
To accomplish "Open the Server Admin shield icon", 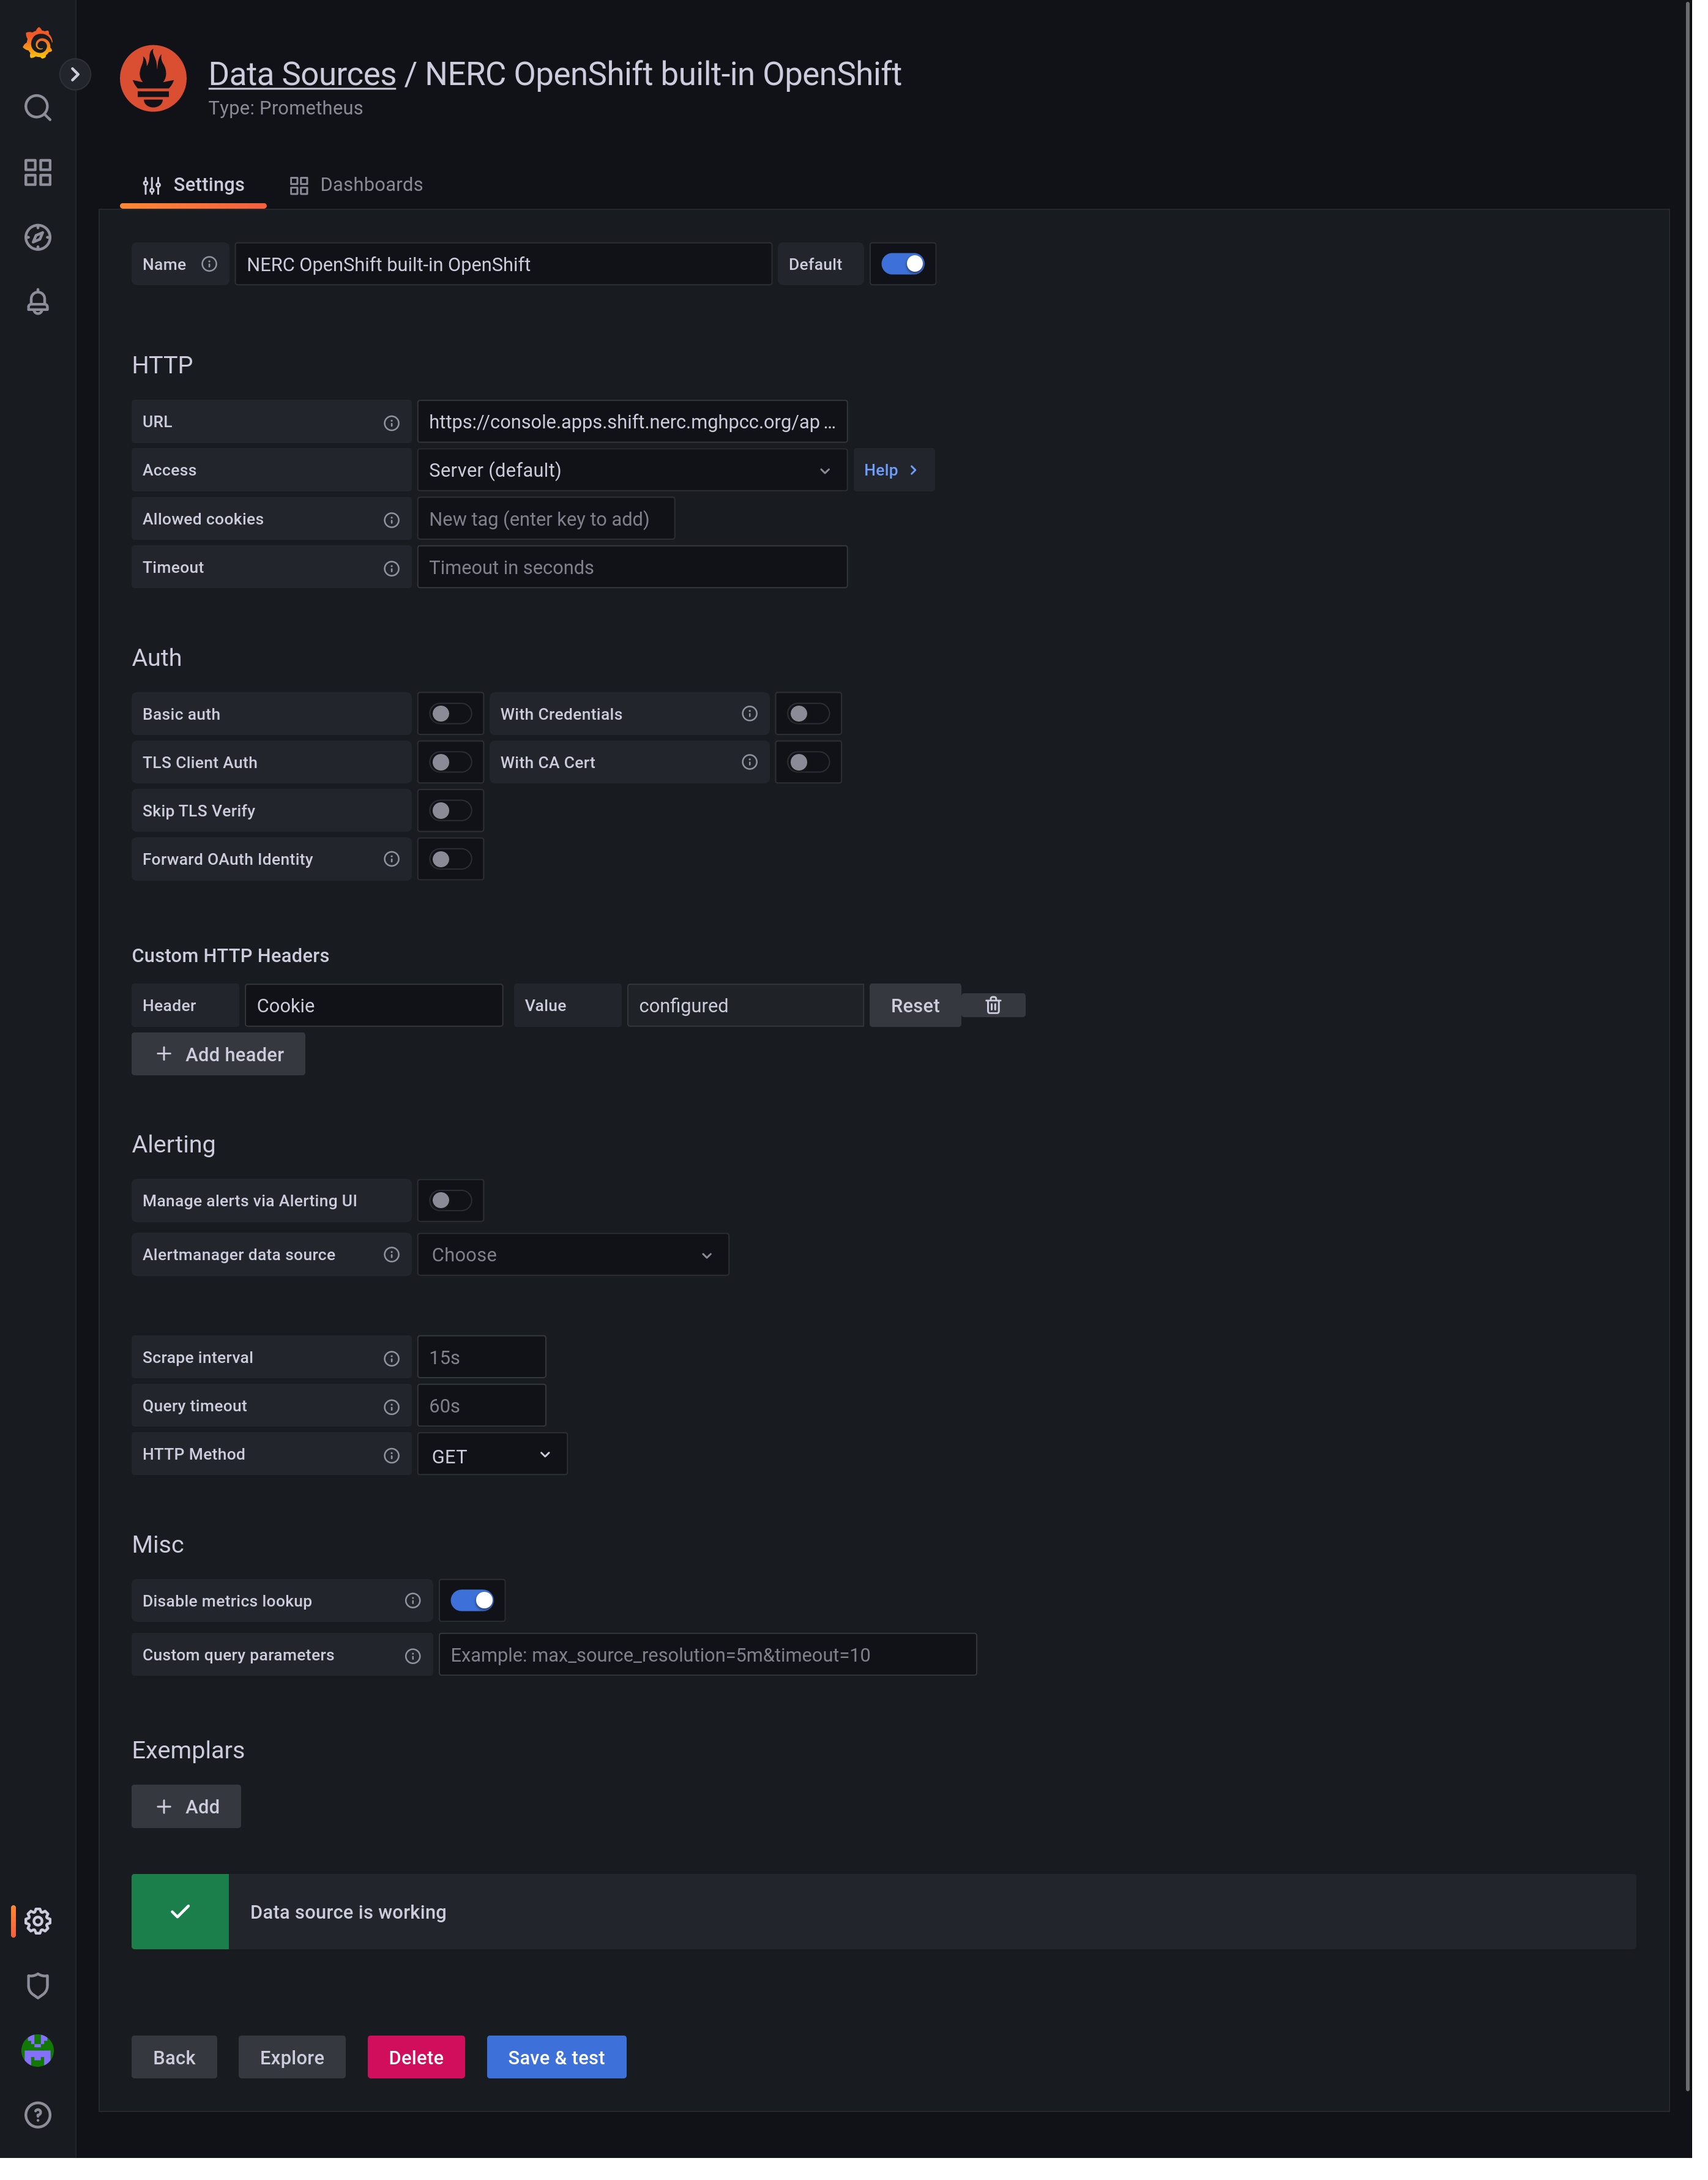I will tap(38, 2005).
